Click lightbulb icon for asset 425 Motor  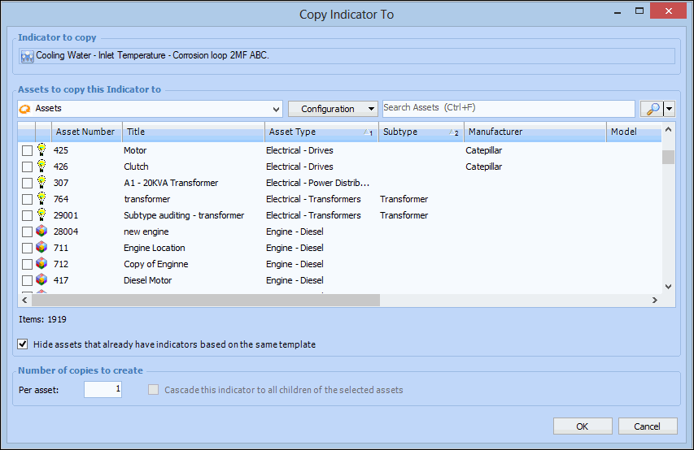(x=41, y=150)
